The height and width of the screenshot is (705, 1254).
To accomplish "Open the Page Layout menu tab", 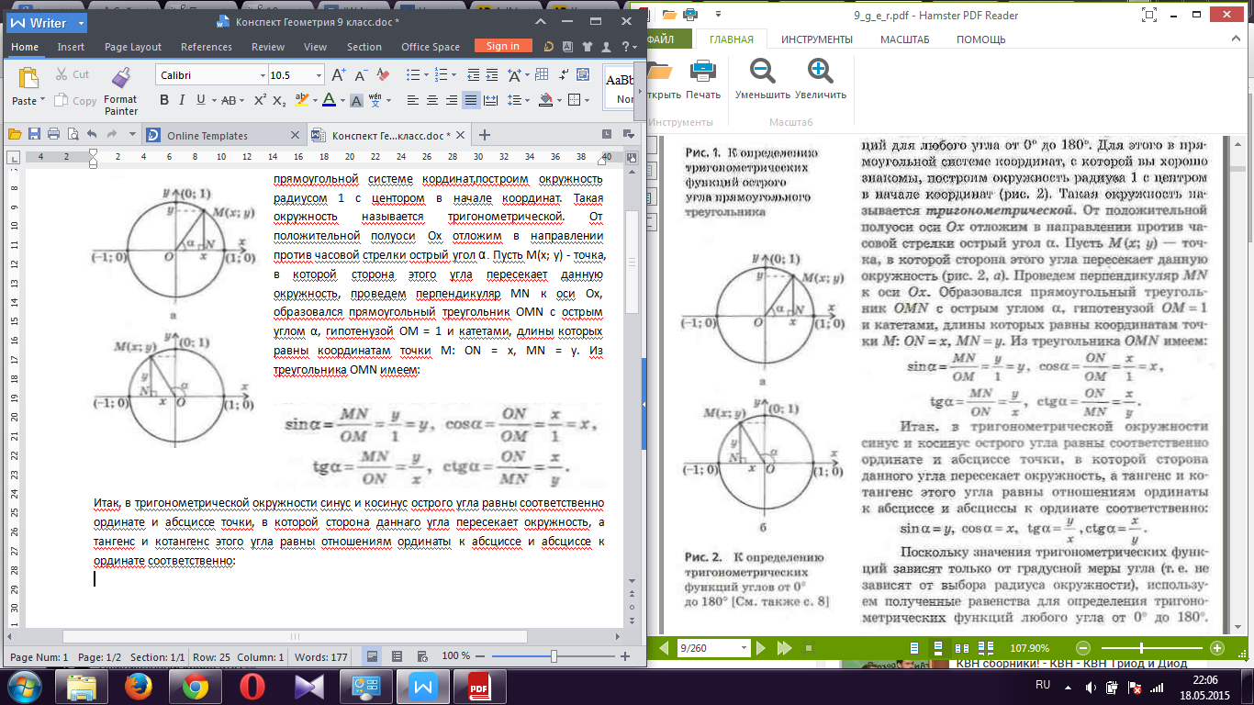I will (x=132, y=47).
